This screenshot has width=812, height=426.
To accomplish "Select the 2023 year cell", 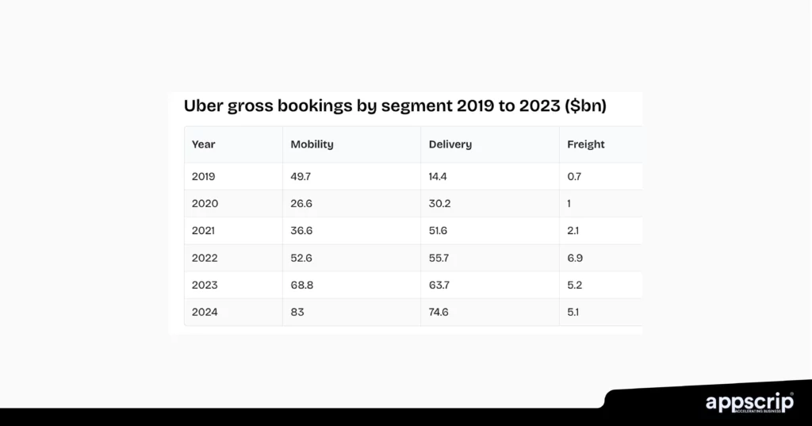I will tap(205, 285).
